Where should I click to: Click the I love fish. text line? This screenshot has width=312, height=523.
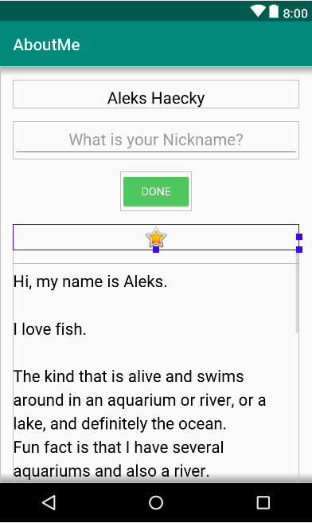click(x=49, y=329)
